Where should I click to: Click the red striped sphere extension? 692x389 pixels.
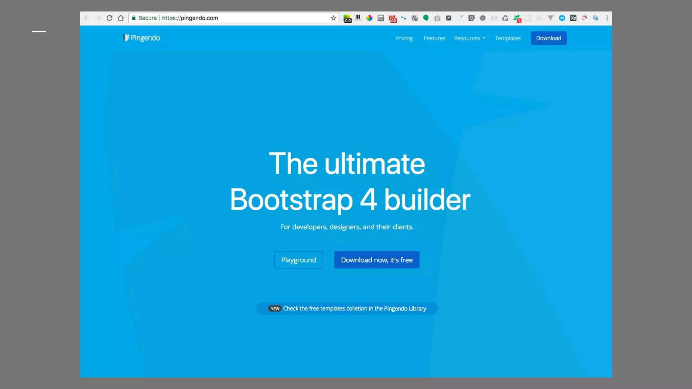click(585, 18)
